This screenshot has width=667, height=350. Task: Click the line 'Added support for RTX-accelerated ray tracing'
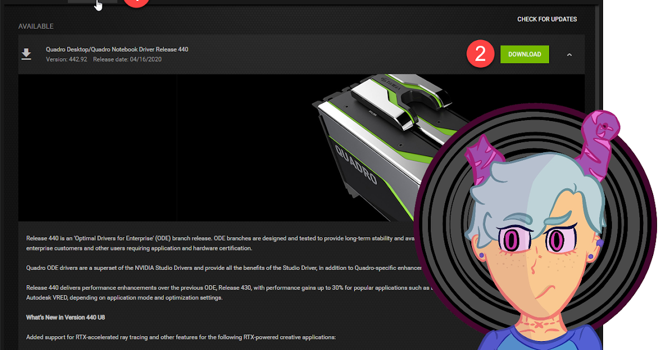181,337
